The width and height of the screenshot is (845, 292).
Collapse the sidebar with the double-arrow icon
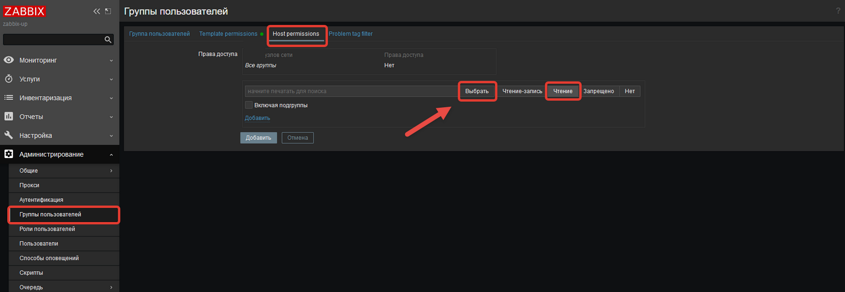[x=96, y=11]
